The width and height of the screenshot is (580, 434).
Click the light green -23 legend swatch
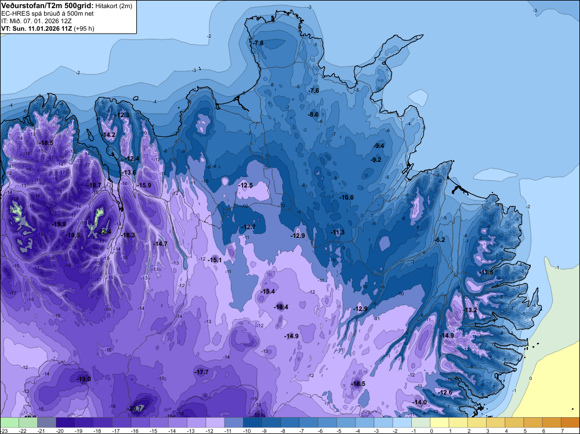pyautogui.click(x=9, y=422)
